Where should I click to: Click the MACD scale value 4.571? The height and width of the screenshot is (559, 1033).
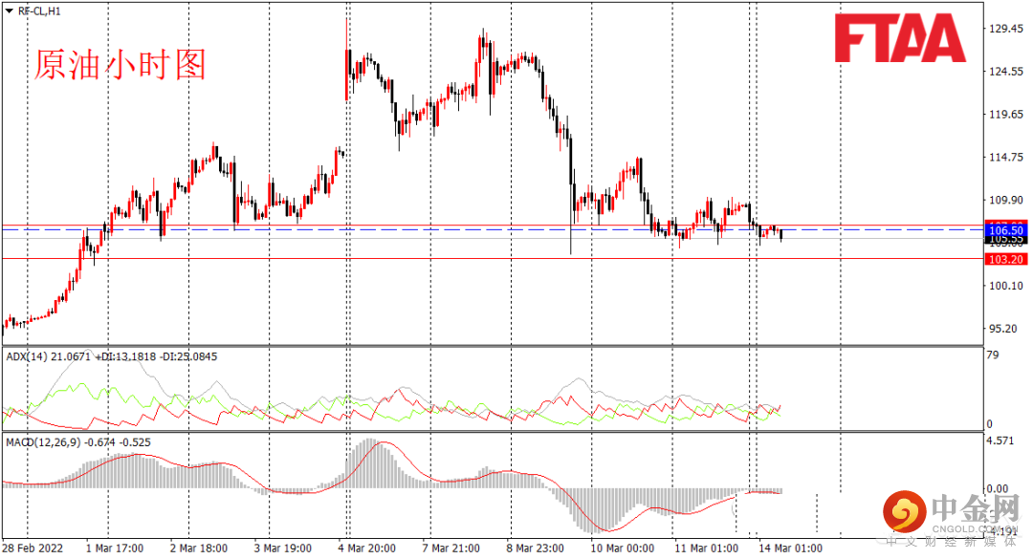click(1000, 441)
